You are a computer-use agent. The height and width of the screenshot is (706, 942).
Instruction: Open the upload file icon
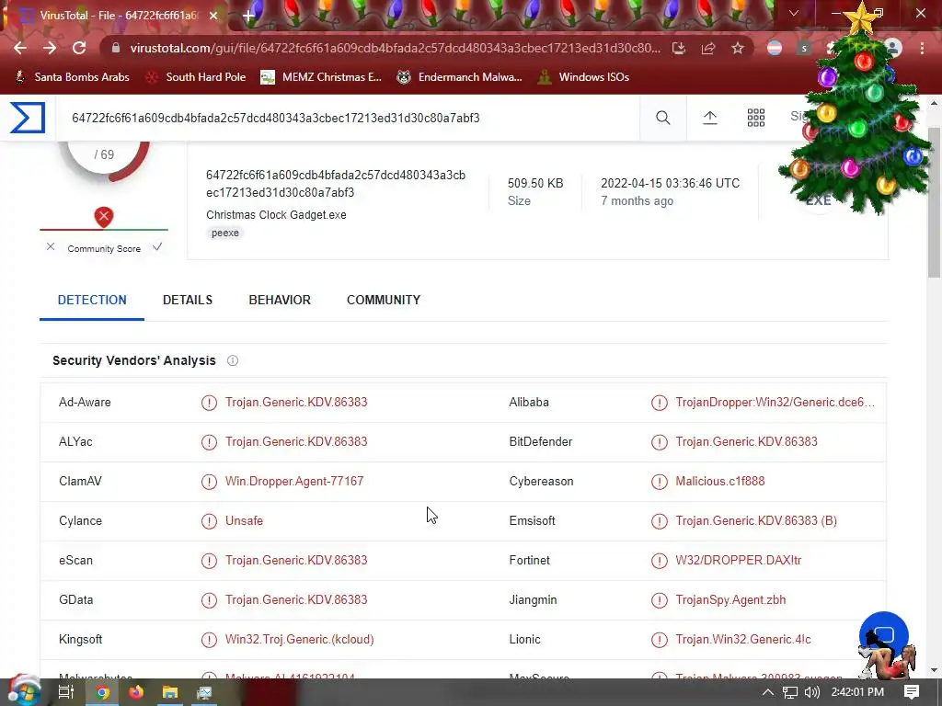tap(710, 118)
